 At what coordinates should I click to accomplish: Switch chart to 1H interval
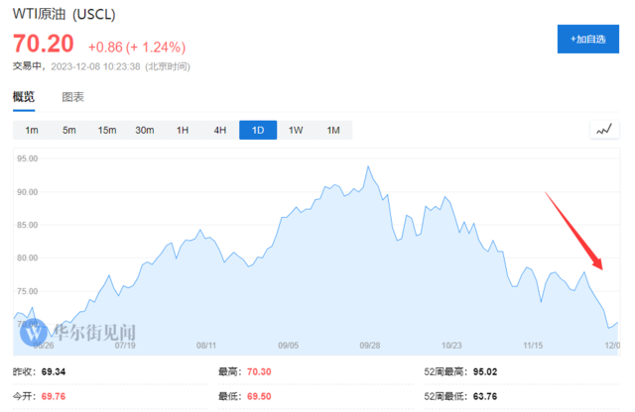click(183, 131)
